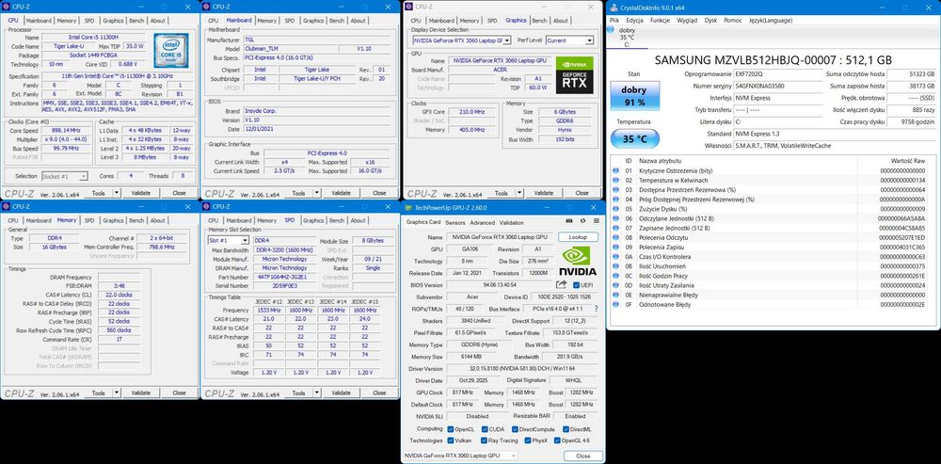The height and width of the screenshot is (464, 941).
Task: Click the GPU-Z screenshot camera icon
Action: (x=569, y=222)
